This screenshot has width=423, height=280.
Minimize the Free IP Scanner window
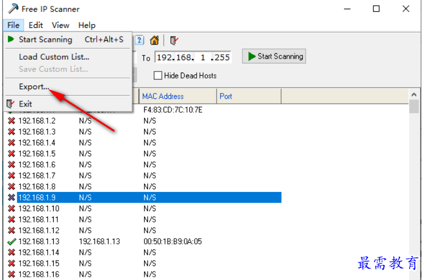[x=347, y=9]
